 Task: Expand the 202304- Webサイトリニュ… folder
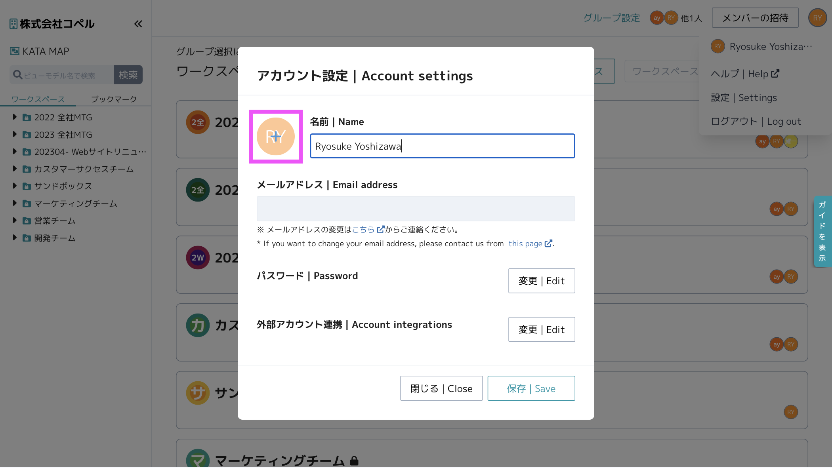[x=15, y=152]
